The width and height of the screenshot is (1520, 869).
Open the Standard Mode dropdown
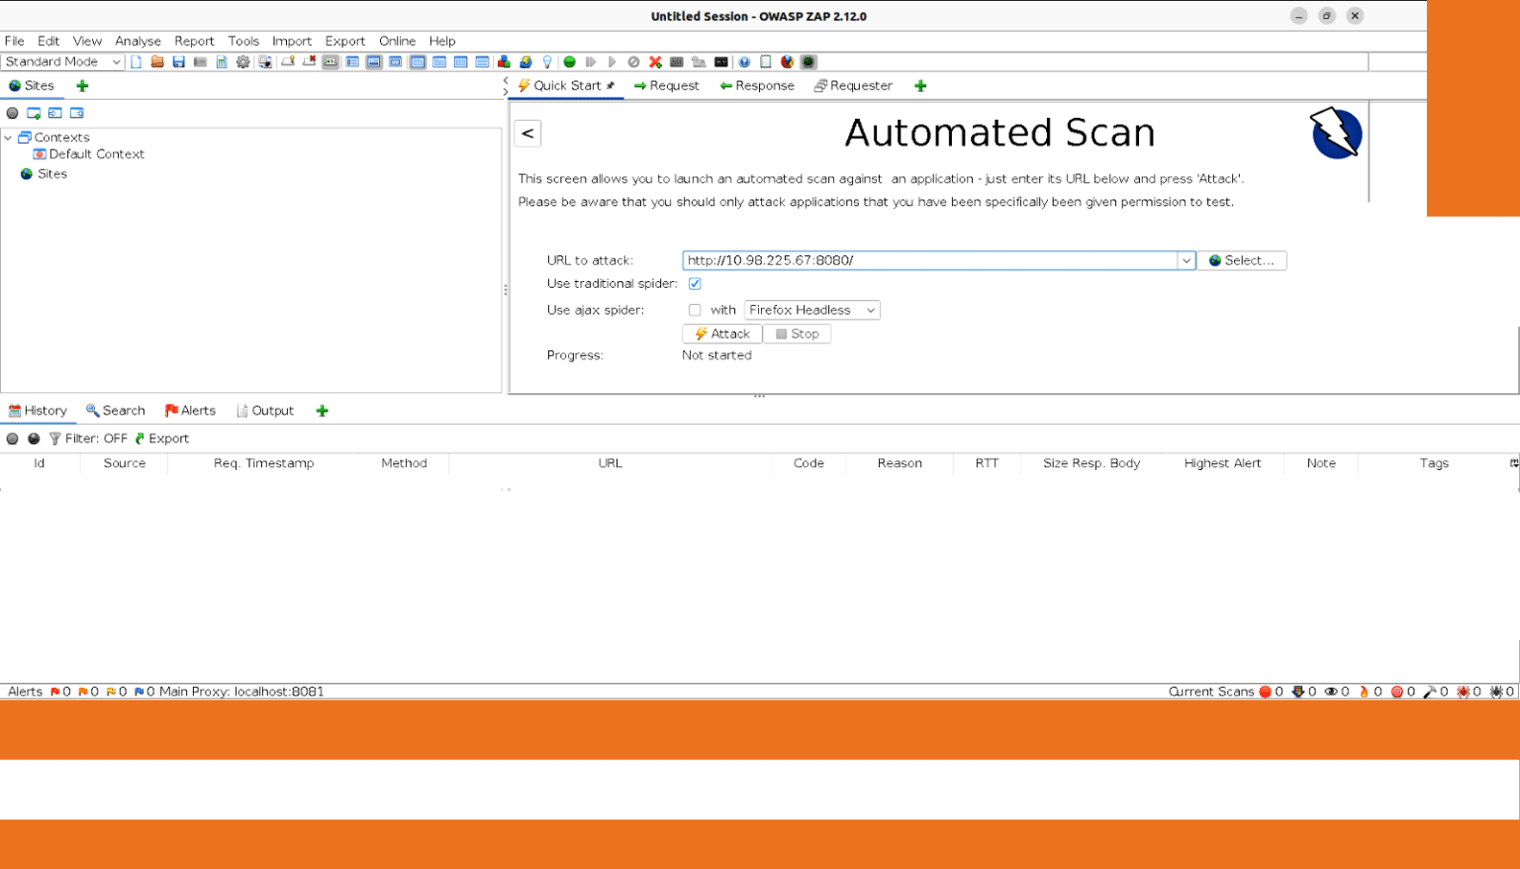pyautogui.click(x=62, y=61)
